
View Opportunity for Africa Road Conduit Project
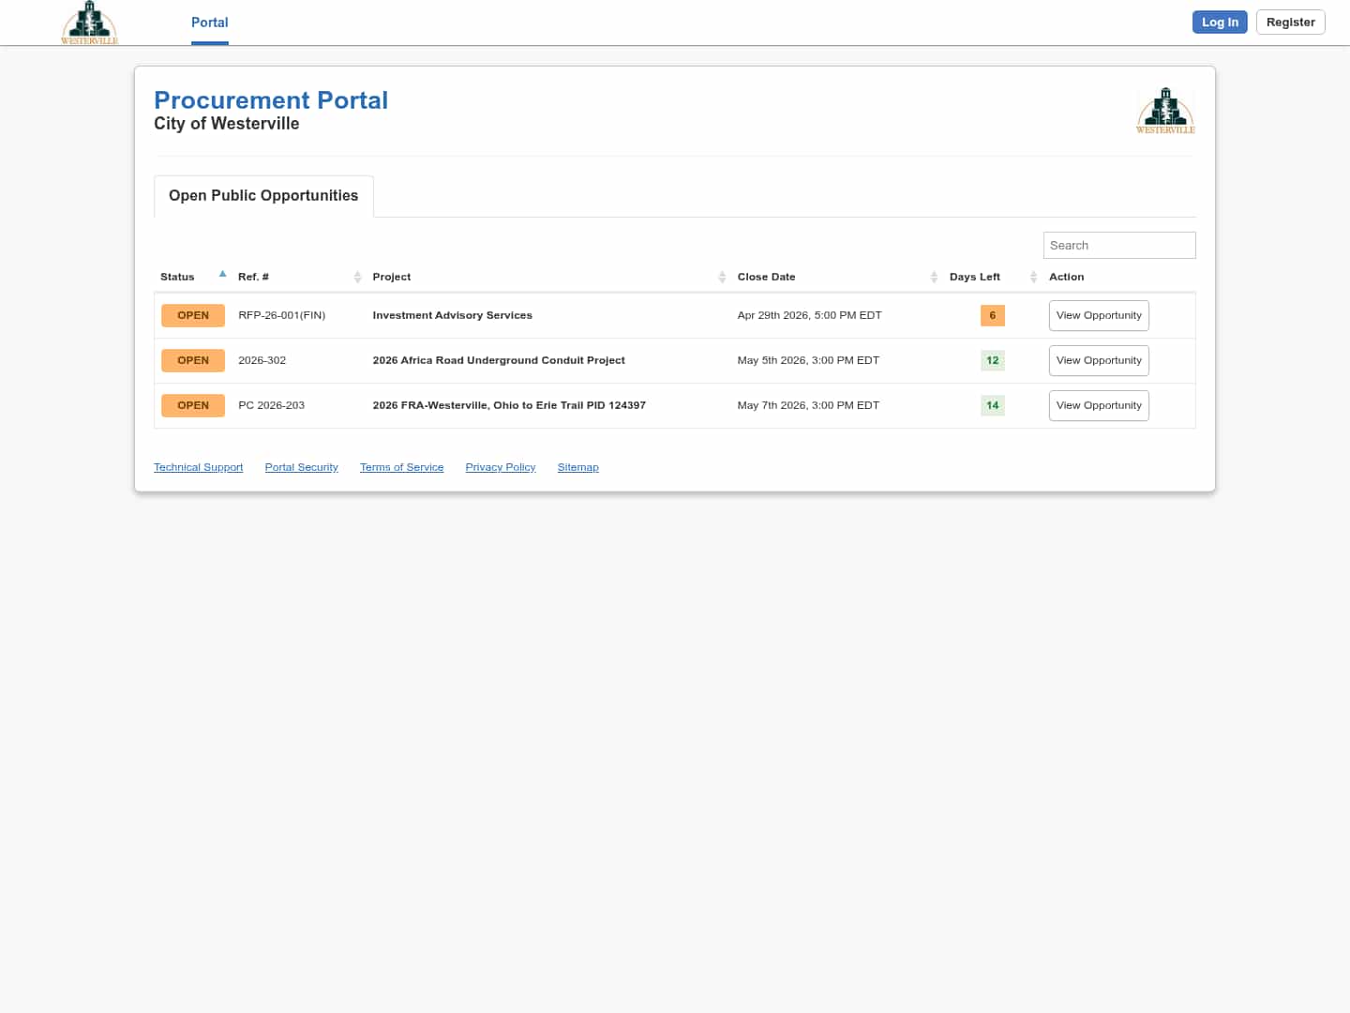click(x=1098, y=361)
